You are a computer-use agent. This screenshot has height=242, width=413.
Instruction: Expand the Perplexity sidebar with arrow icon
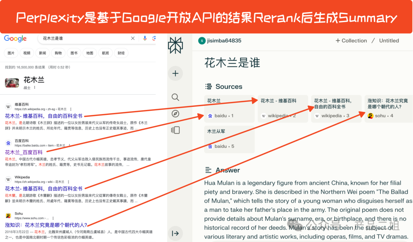tap(176, 233)
